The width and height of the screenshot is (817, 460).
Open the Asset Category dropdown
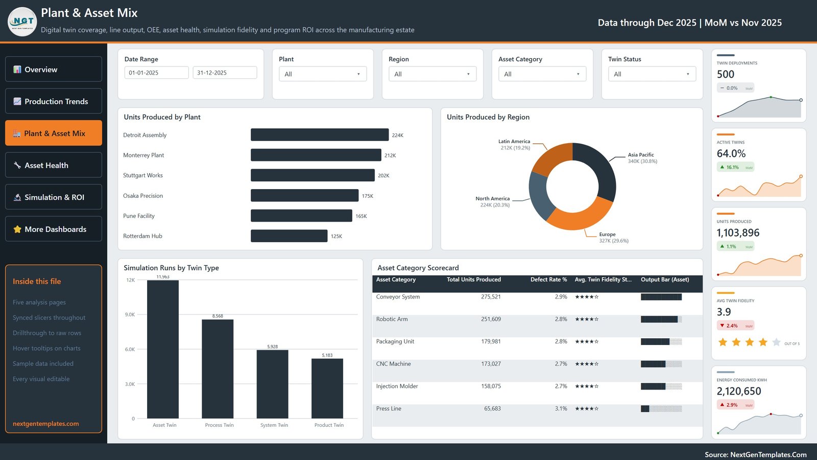pos(542,74)
